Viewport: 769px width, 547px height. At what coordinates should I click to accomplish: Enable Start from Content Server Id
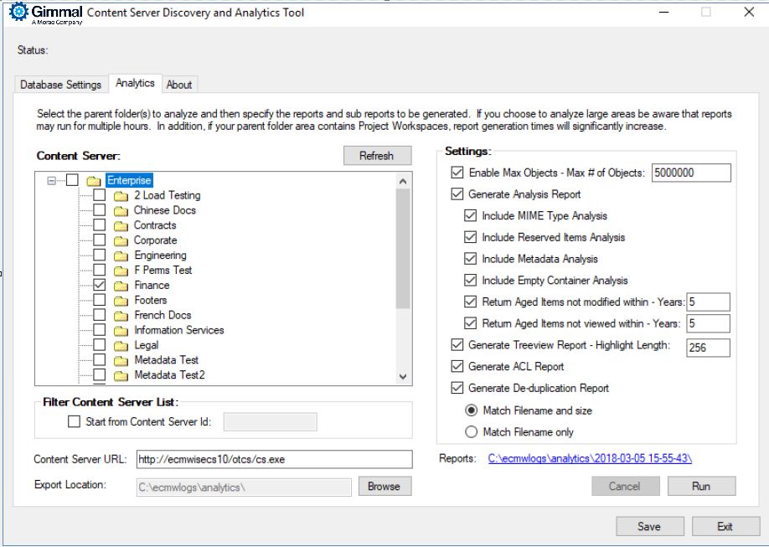click(75, 421)
